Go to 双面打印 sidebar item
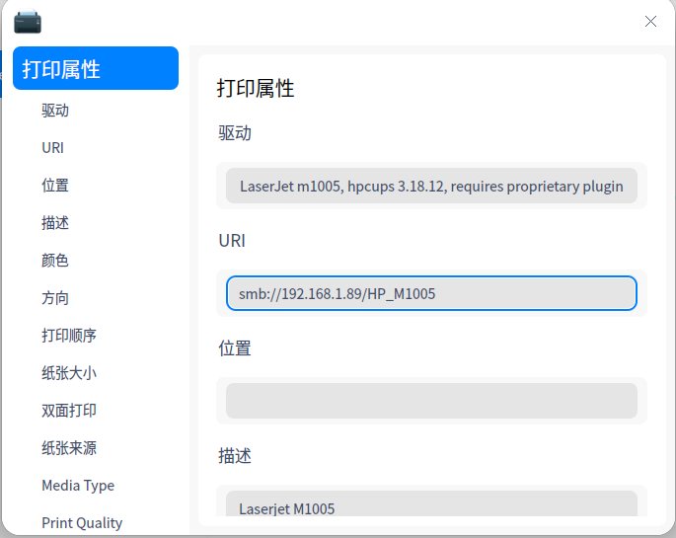The image size is (676, 538). (x=69, y=411)
